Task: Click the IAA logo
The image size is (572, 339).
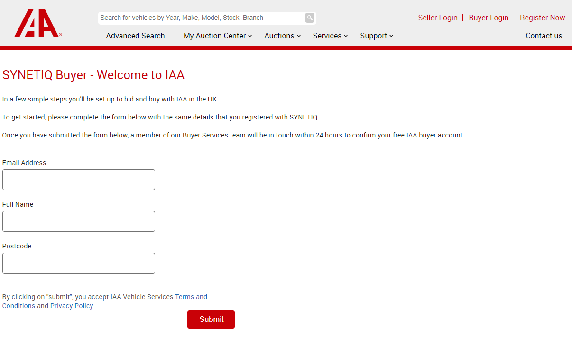Action: (x=38, y=22)
